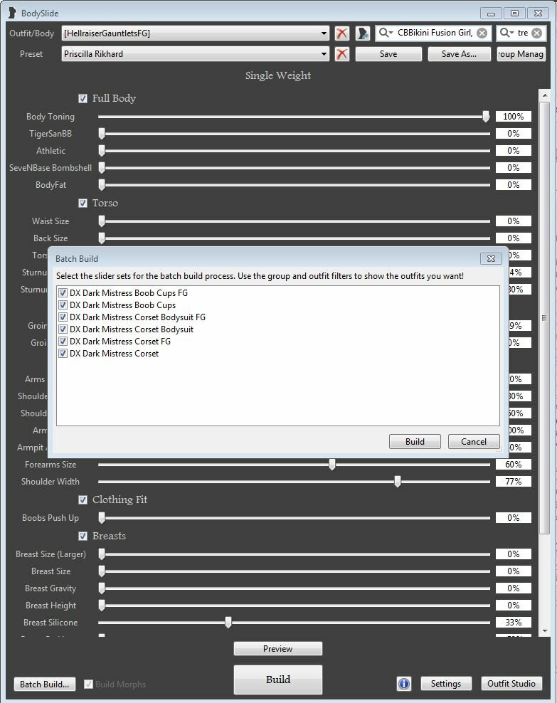Clear the outfit search filter text
The width and height of the screenshot is (557, 703).
click(536, 33)
